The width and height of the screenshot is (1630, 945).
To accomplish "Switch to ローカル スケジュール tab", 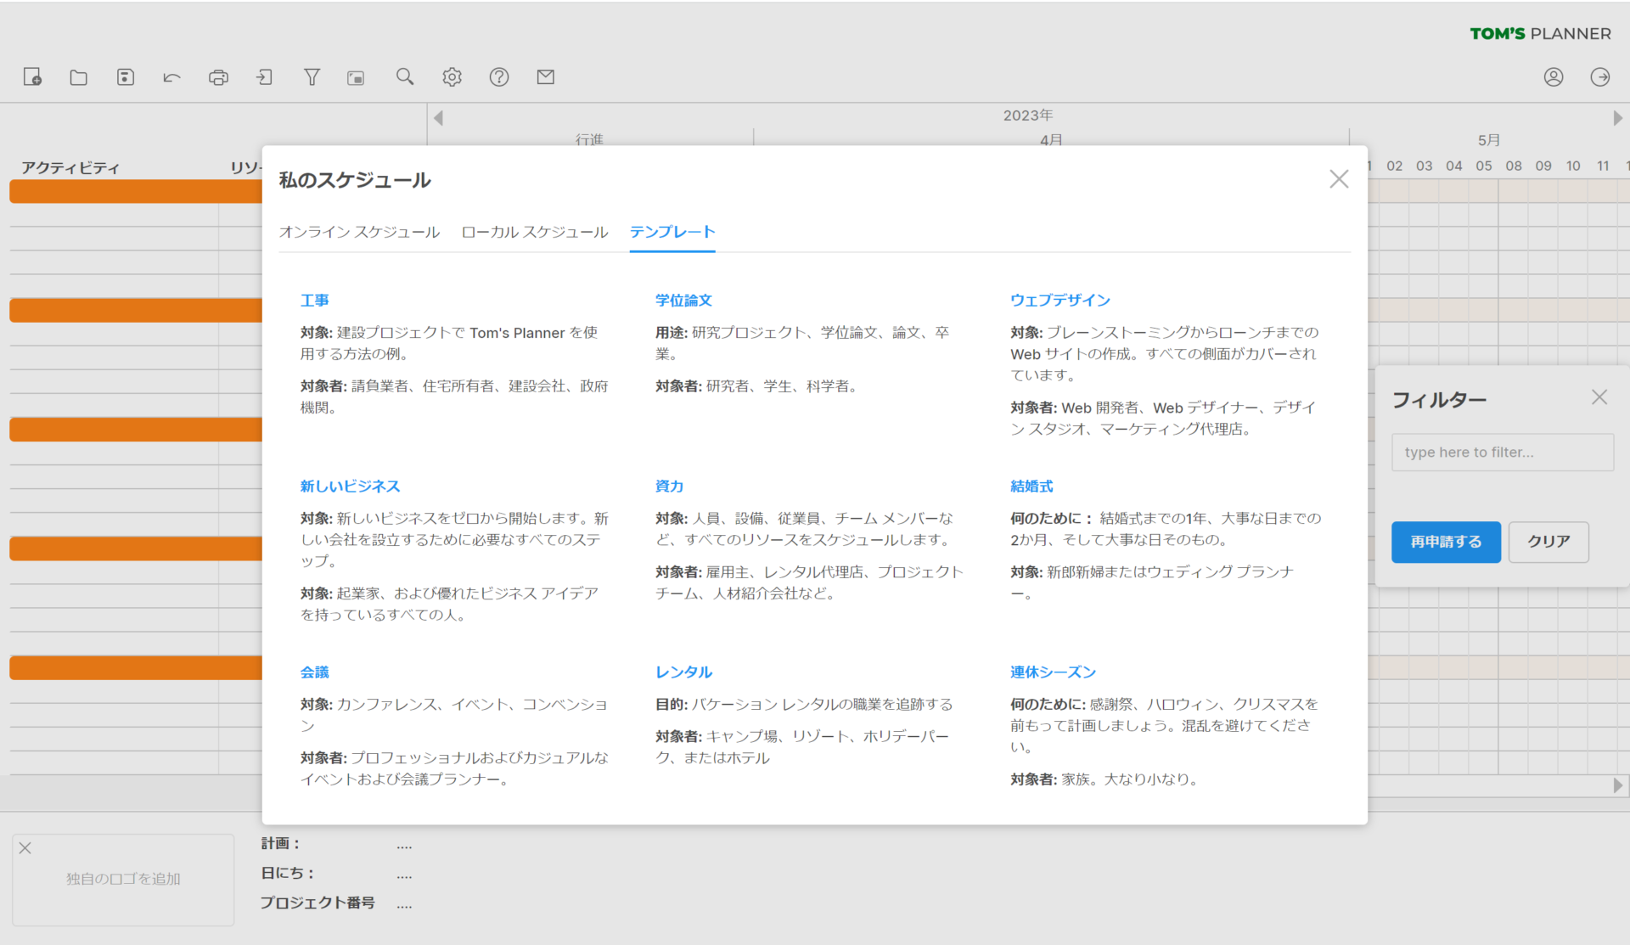I will (535, 232).
